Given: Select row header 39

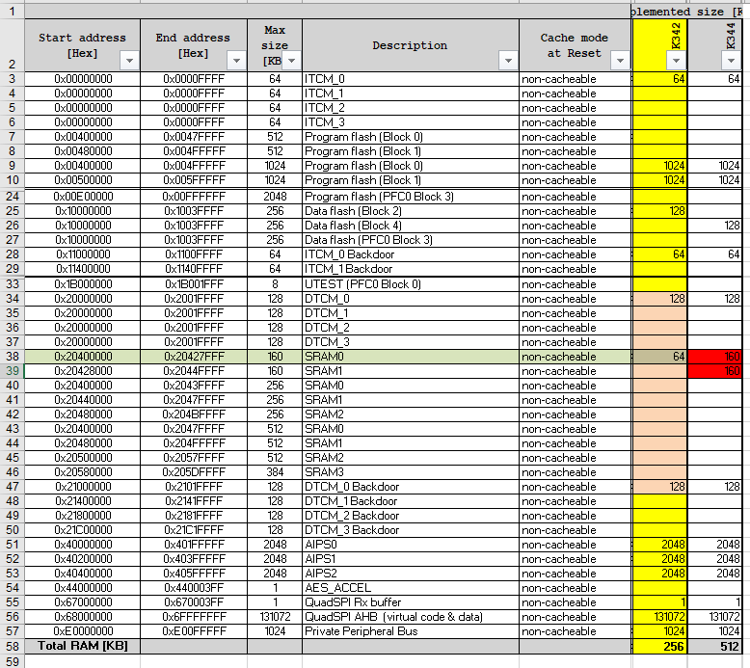Looking at the screenshot, I should point(12,371).
